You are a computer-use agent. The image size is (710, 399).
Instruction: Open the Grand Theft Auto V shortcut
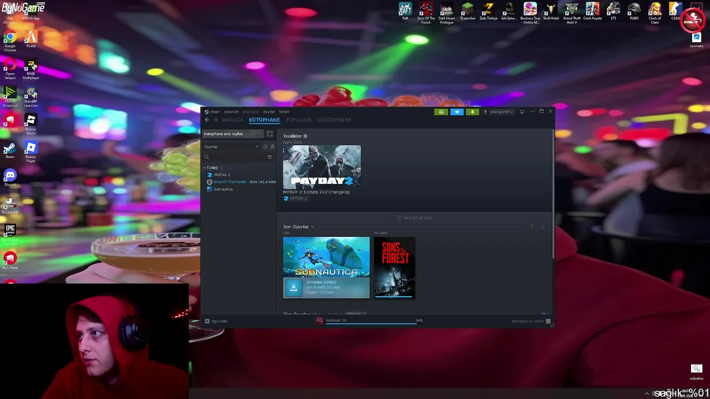tap(572, 13)
